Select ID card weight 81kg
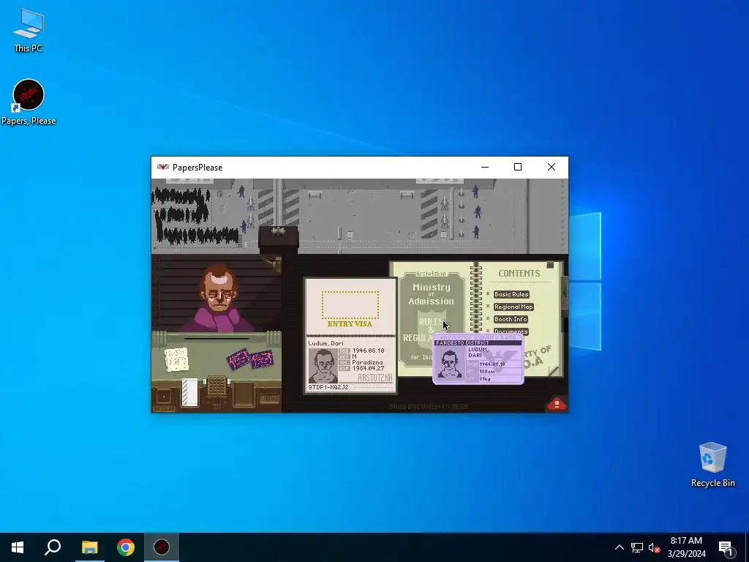749x562 pixels. (x=484, y=379)
